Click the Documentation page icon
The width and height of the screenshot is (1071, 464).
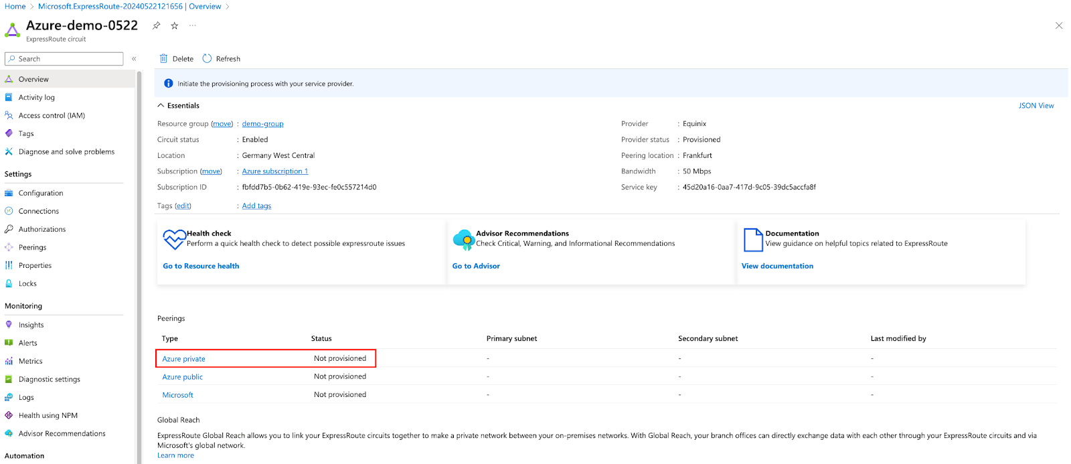point(753,240)
